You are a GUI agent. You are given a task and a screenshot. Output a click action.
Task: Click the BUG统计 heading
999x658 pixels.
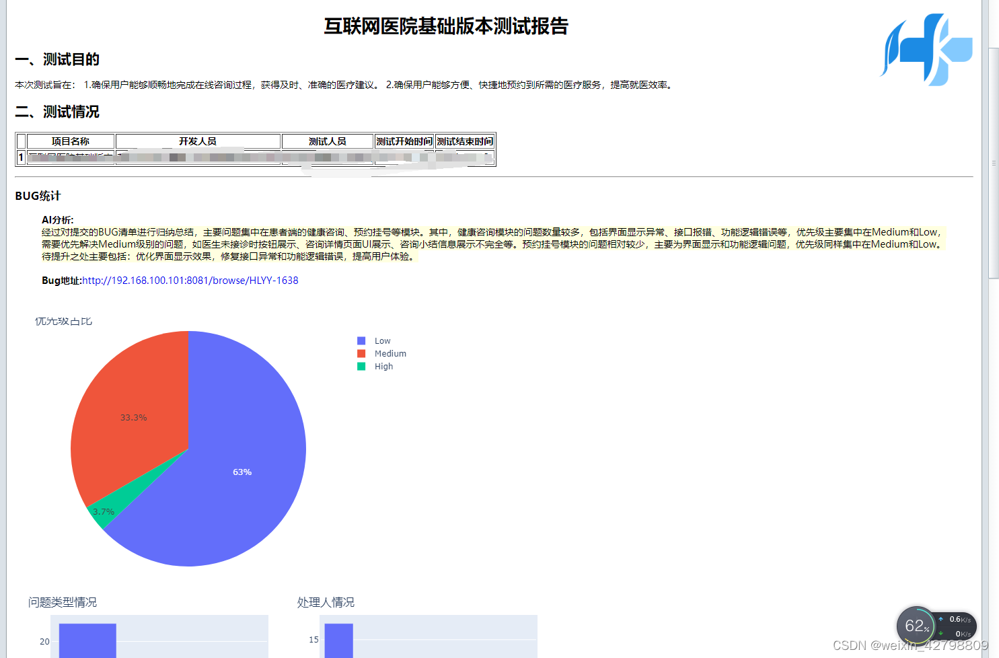click(x=38, y=196)
